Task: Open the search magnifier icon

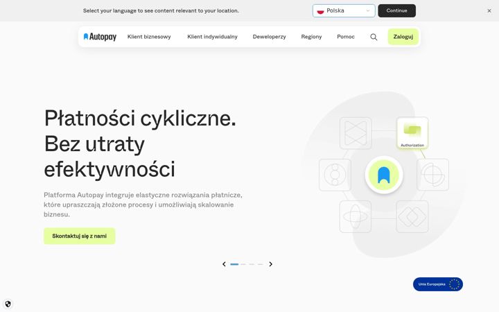Action: 374,37
